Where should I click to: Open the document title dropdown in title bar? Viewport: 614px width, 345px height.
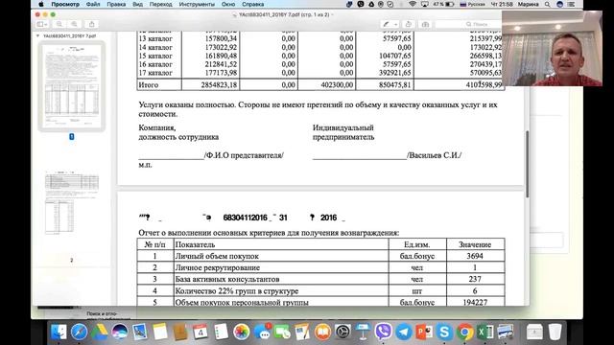333,14
